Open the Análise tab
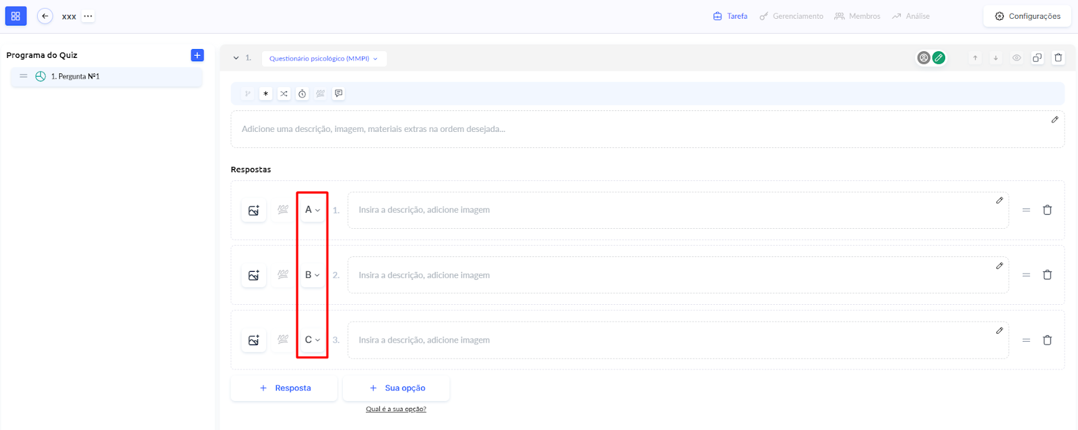Screen dimensions: 1078x430 click(x=911, y=16)
